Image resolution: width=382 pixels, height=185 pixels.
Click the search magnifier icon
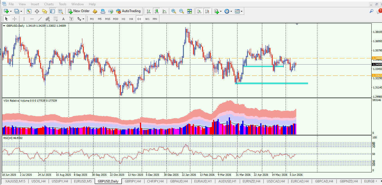371,11
